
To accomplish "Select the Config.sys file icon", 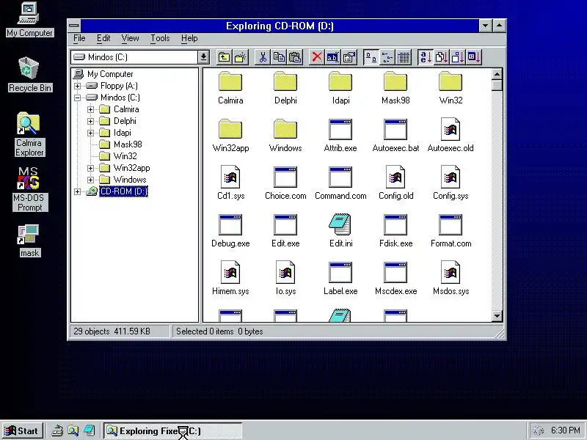I will [451, 183].
